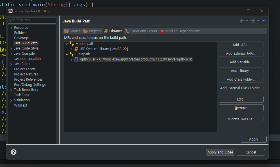Select WikiText page
Screen dimensions: 280x167
[21, 105]
